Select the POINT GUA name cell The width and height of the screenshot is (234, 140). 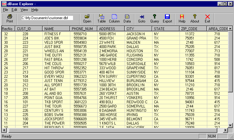(x=56, y=98)
